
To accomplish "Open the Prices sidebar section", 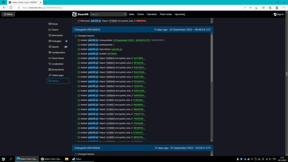I will click(54, 24).
